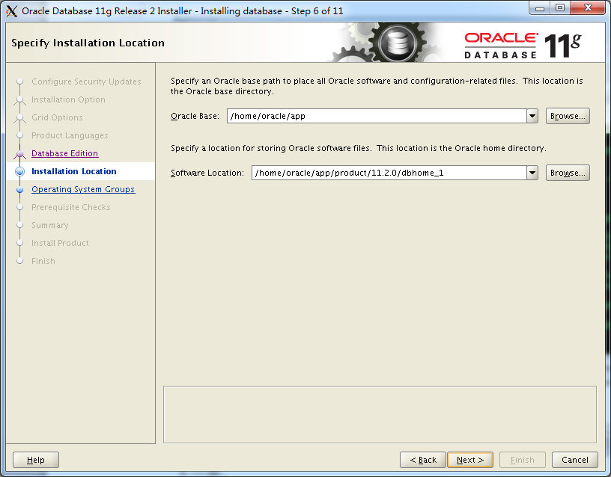Cancel the Oracle installation
The height and width of the screenshot is (477, 611).
point(575,460)
